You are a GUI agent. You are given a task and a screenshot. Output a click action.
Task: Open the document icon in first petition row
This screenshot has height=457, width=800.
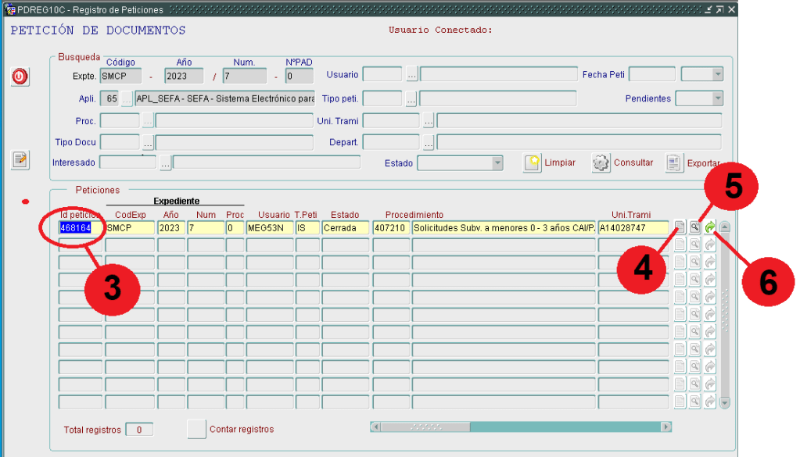680,228
